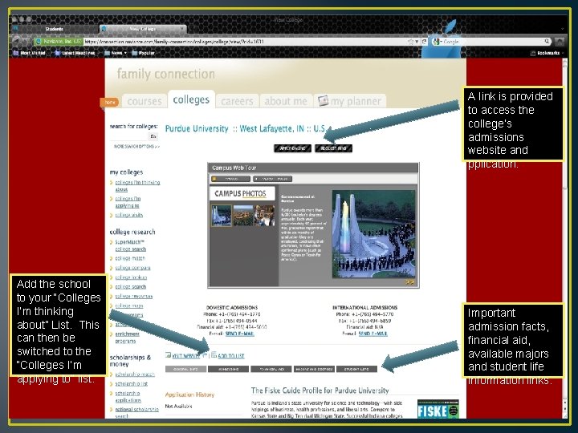Screen dimensions: 578x433
Task: Open the Bookmarks menu at right
Action: click(x=545, y=53)
